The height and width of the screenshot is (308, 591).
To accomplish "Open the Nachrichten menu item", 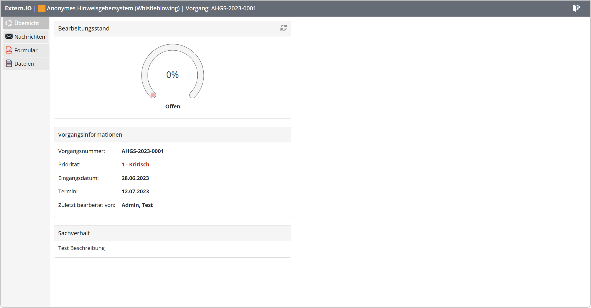I will coord(26,37).
